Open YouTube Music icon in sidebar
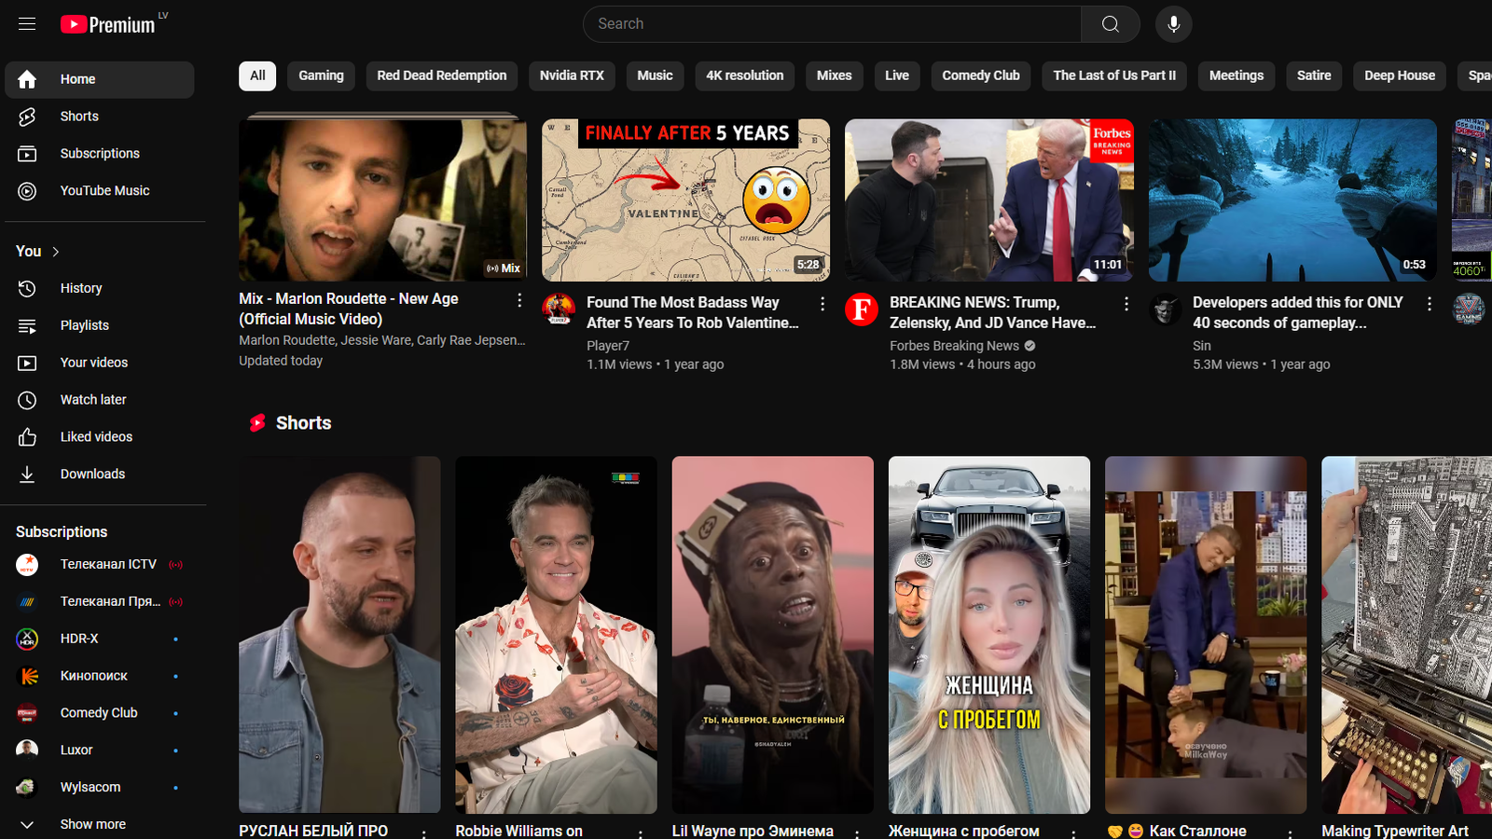Image resolution: width=1492 pixels, height=839 pixels. [27, 191]
